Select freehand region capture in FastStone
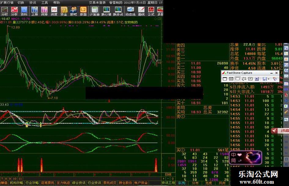Image resolution: width=289 pixels, height=186 pixels. pos(244,79)
